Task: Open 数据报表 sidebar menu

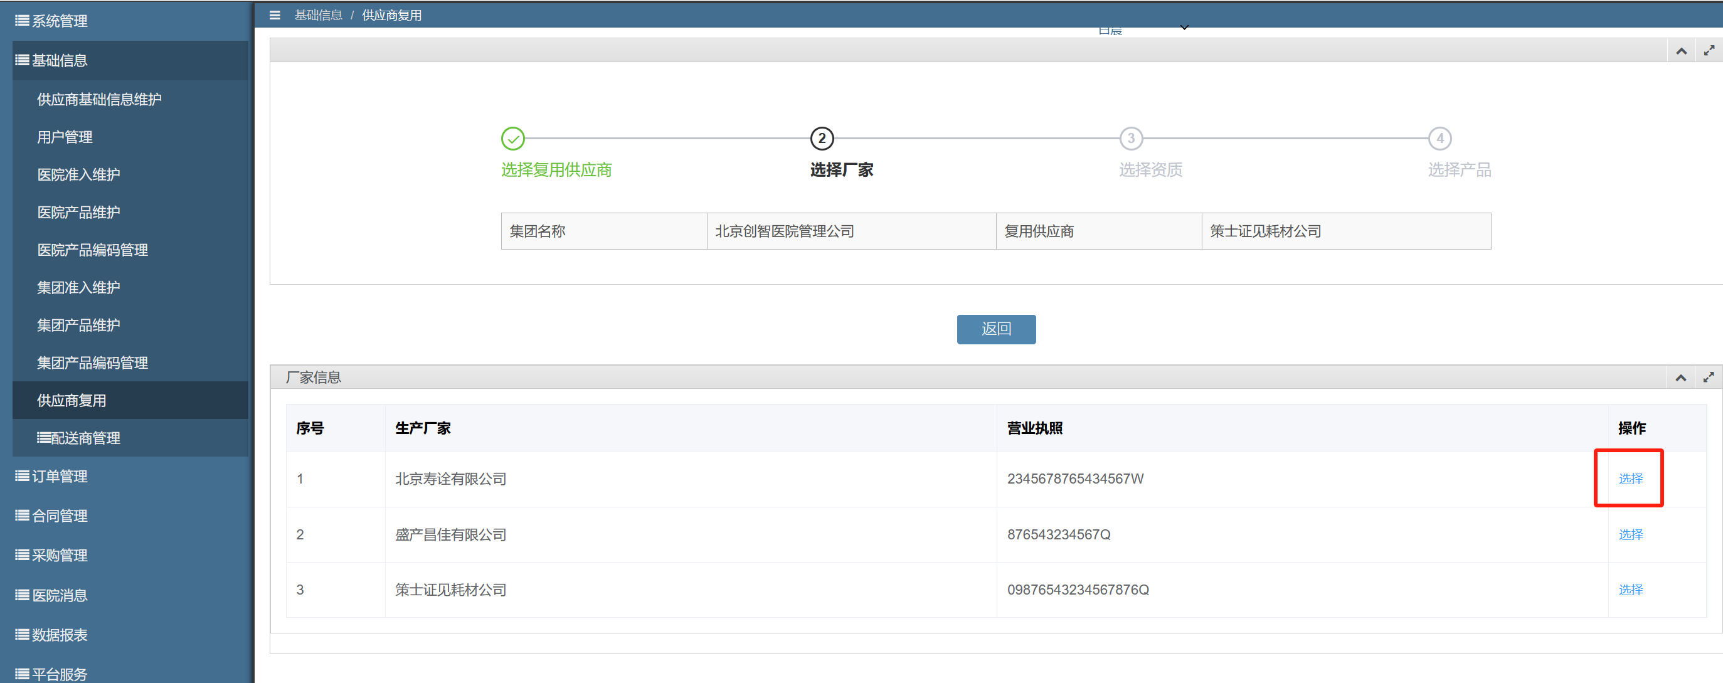Action: 130,635
